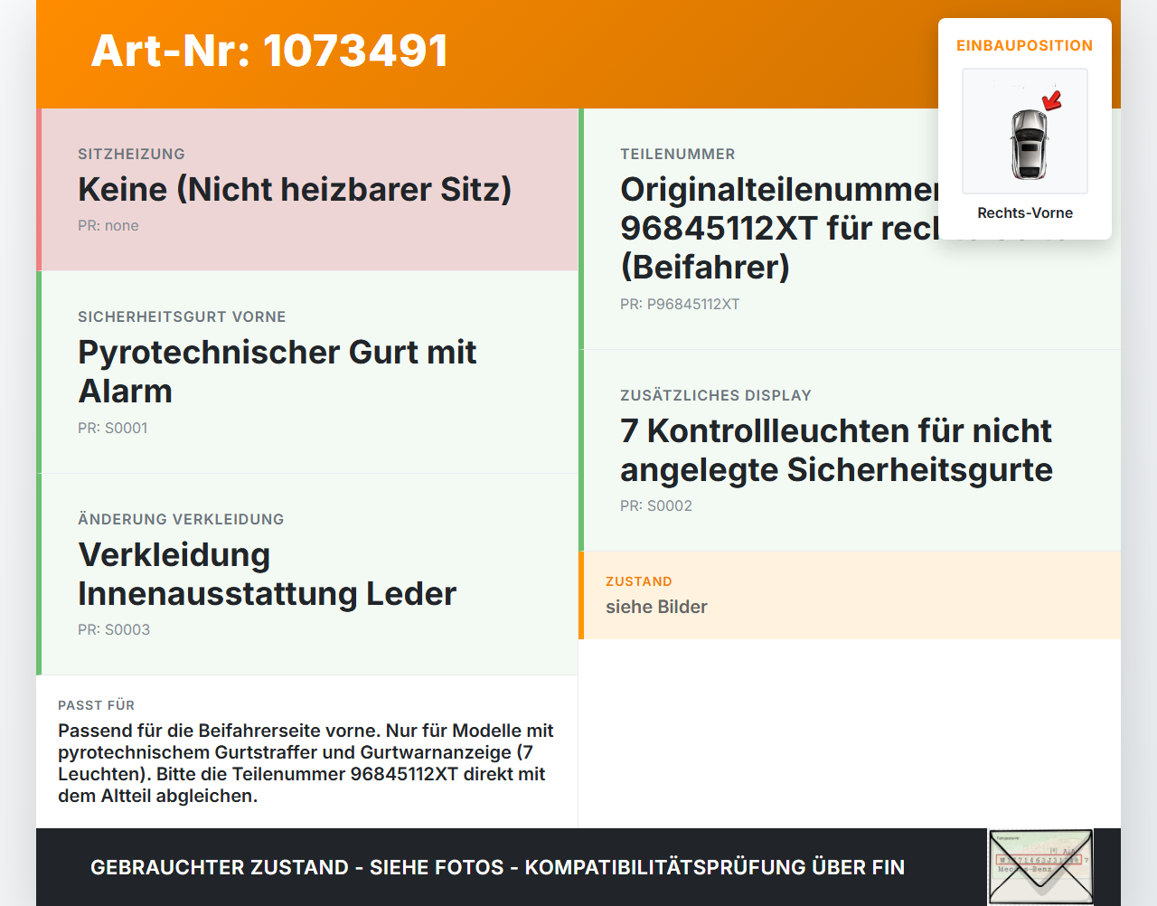
Task: Click the "PR: S0001" code
Action: (113, 428)
